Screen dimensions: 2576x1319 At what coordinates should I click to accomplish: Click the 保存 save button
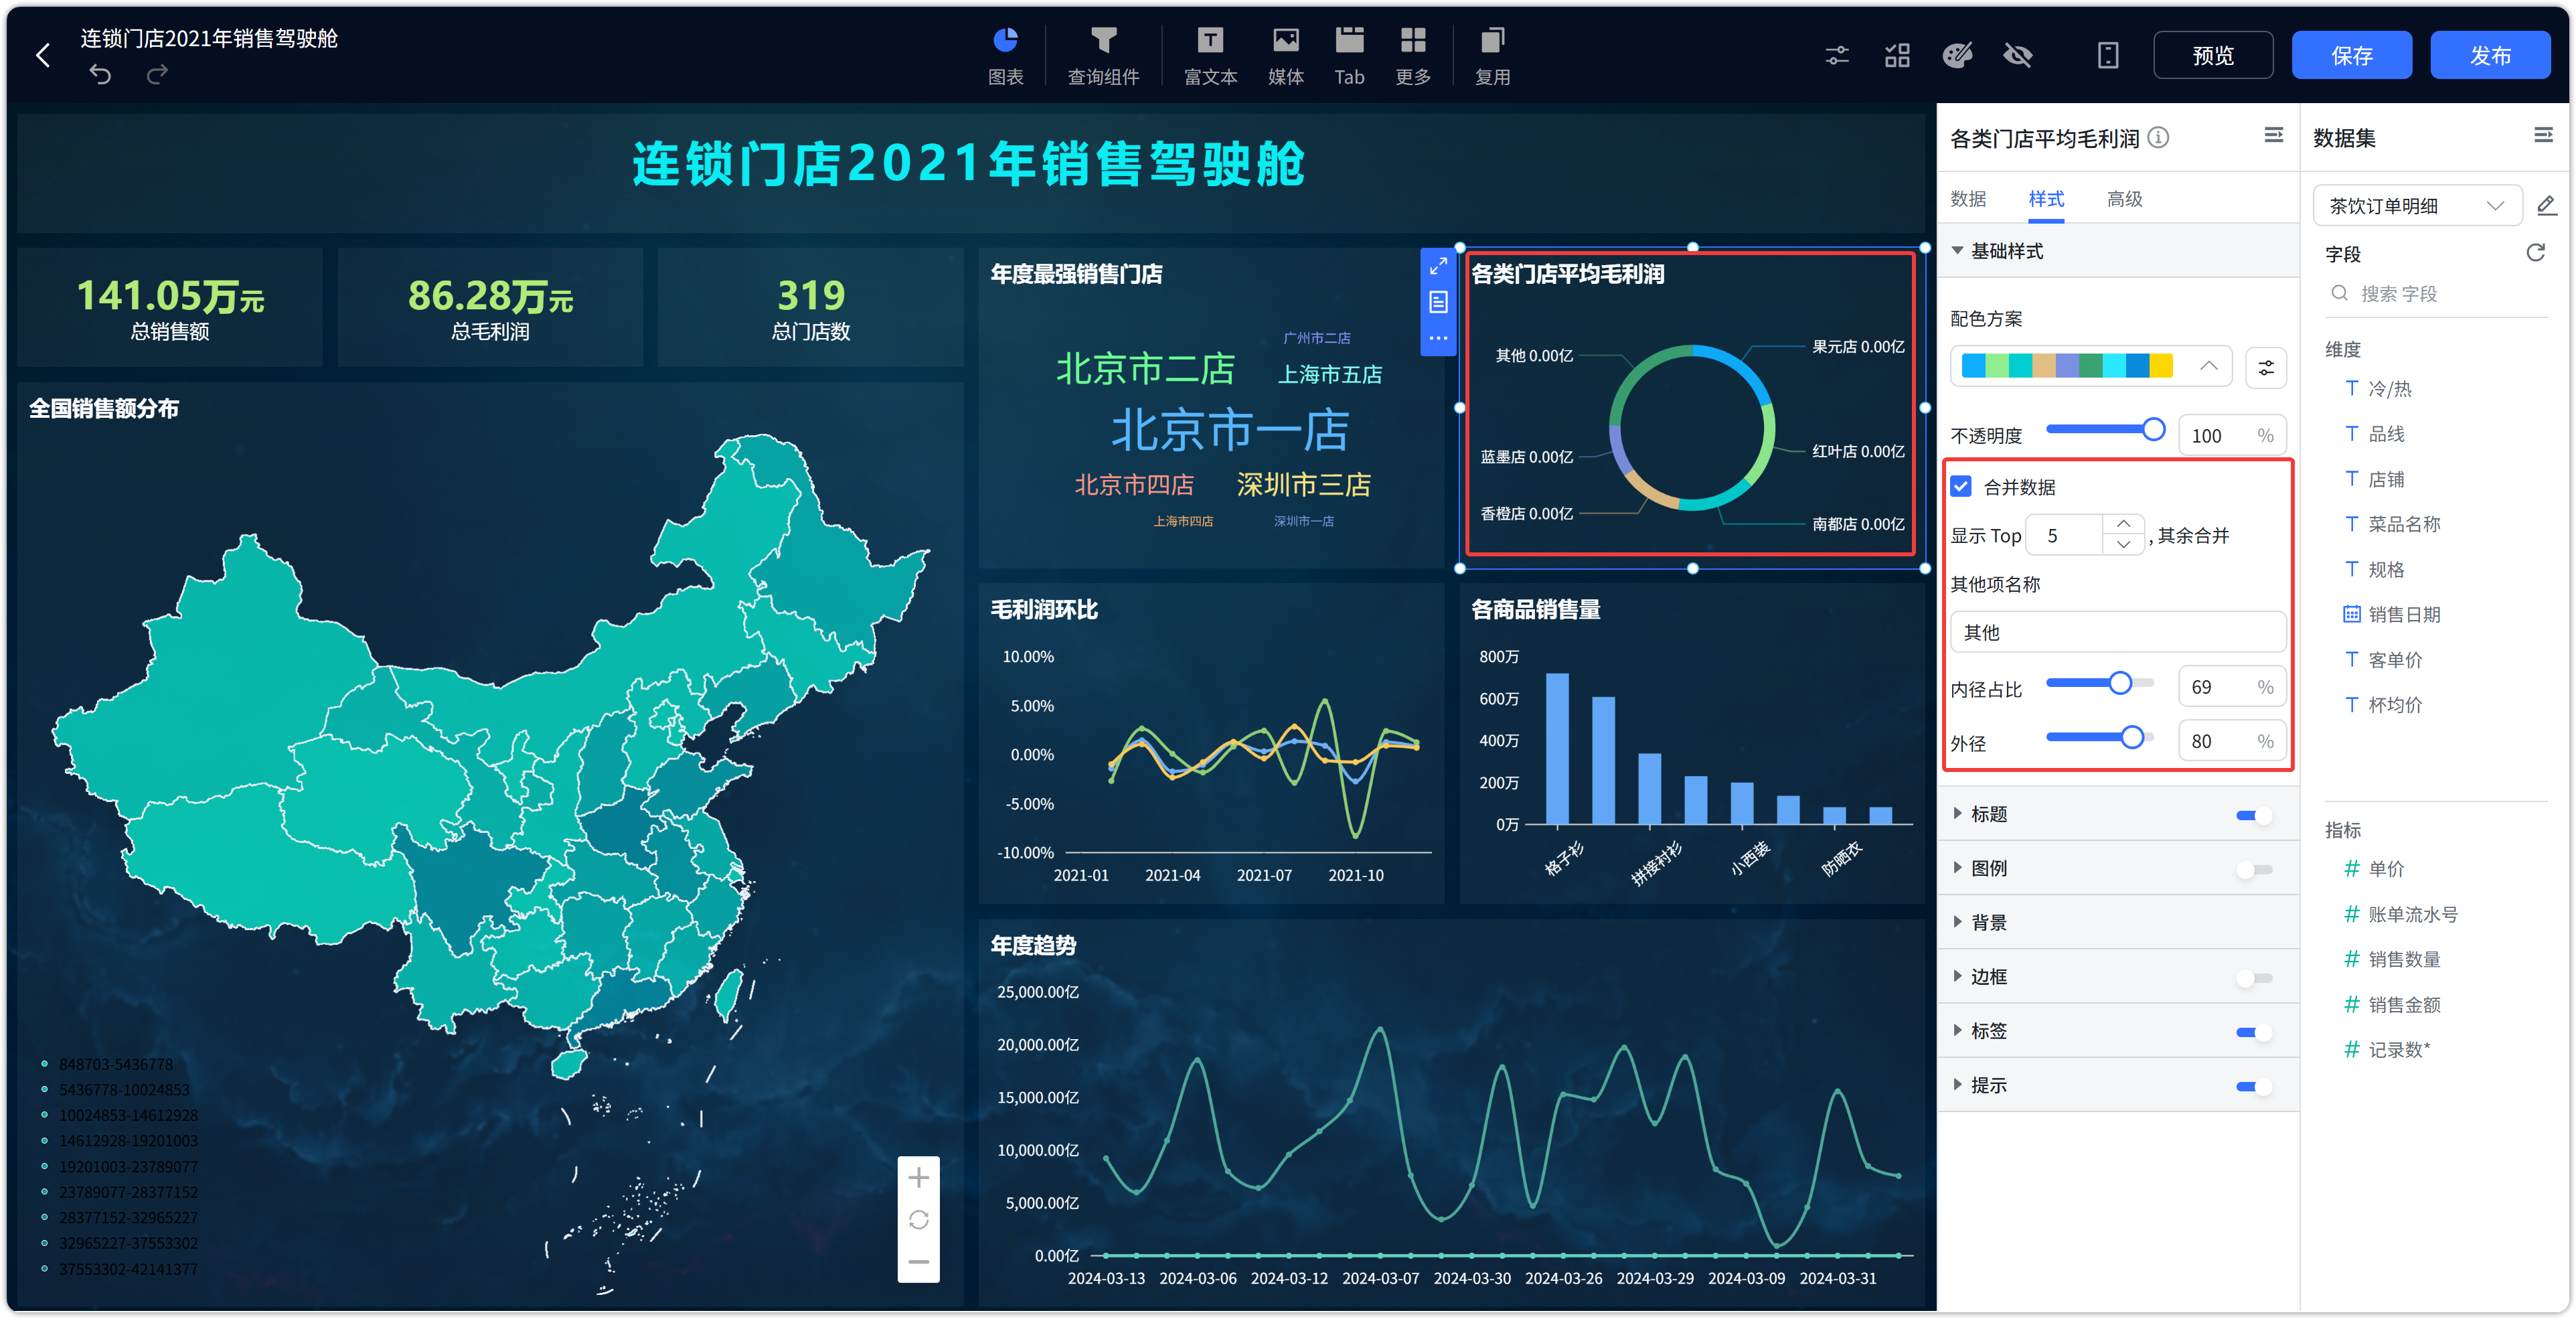[x=2351, y=55]
